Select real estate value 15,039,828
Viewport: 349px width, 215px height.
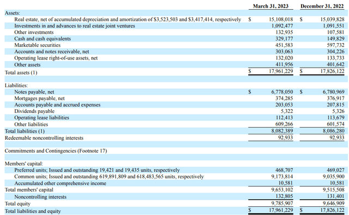(x=332, y=20)
